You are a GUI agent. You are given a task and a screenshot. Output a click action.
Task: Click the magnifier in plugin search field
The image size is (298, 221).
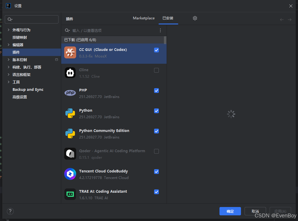coord(67,30)
